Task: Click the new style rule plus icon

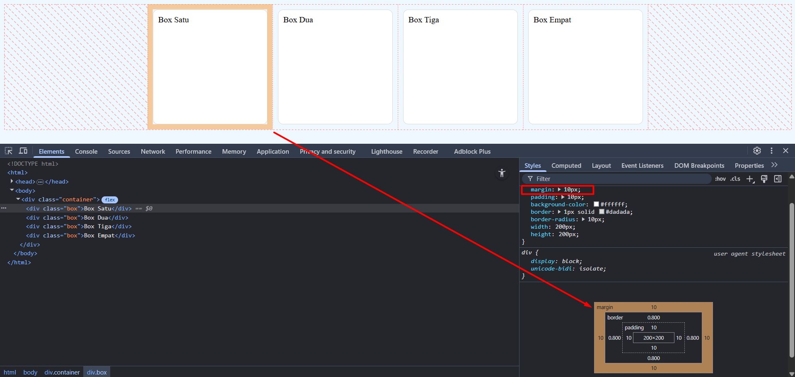Action: [x=750, y=179]
